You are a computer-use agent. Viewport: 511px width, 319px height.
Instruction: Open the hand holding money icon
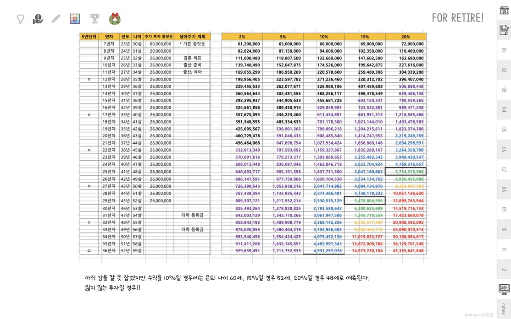[x=38, y=19]
